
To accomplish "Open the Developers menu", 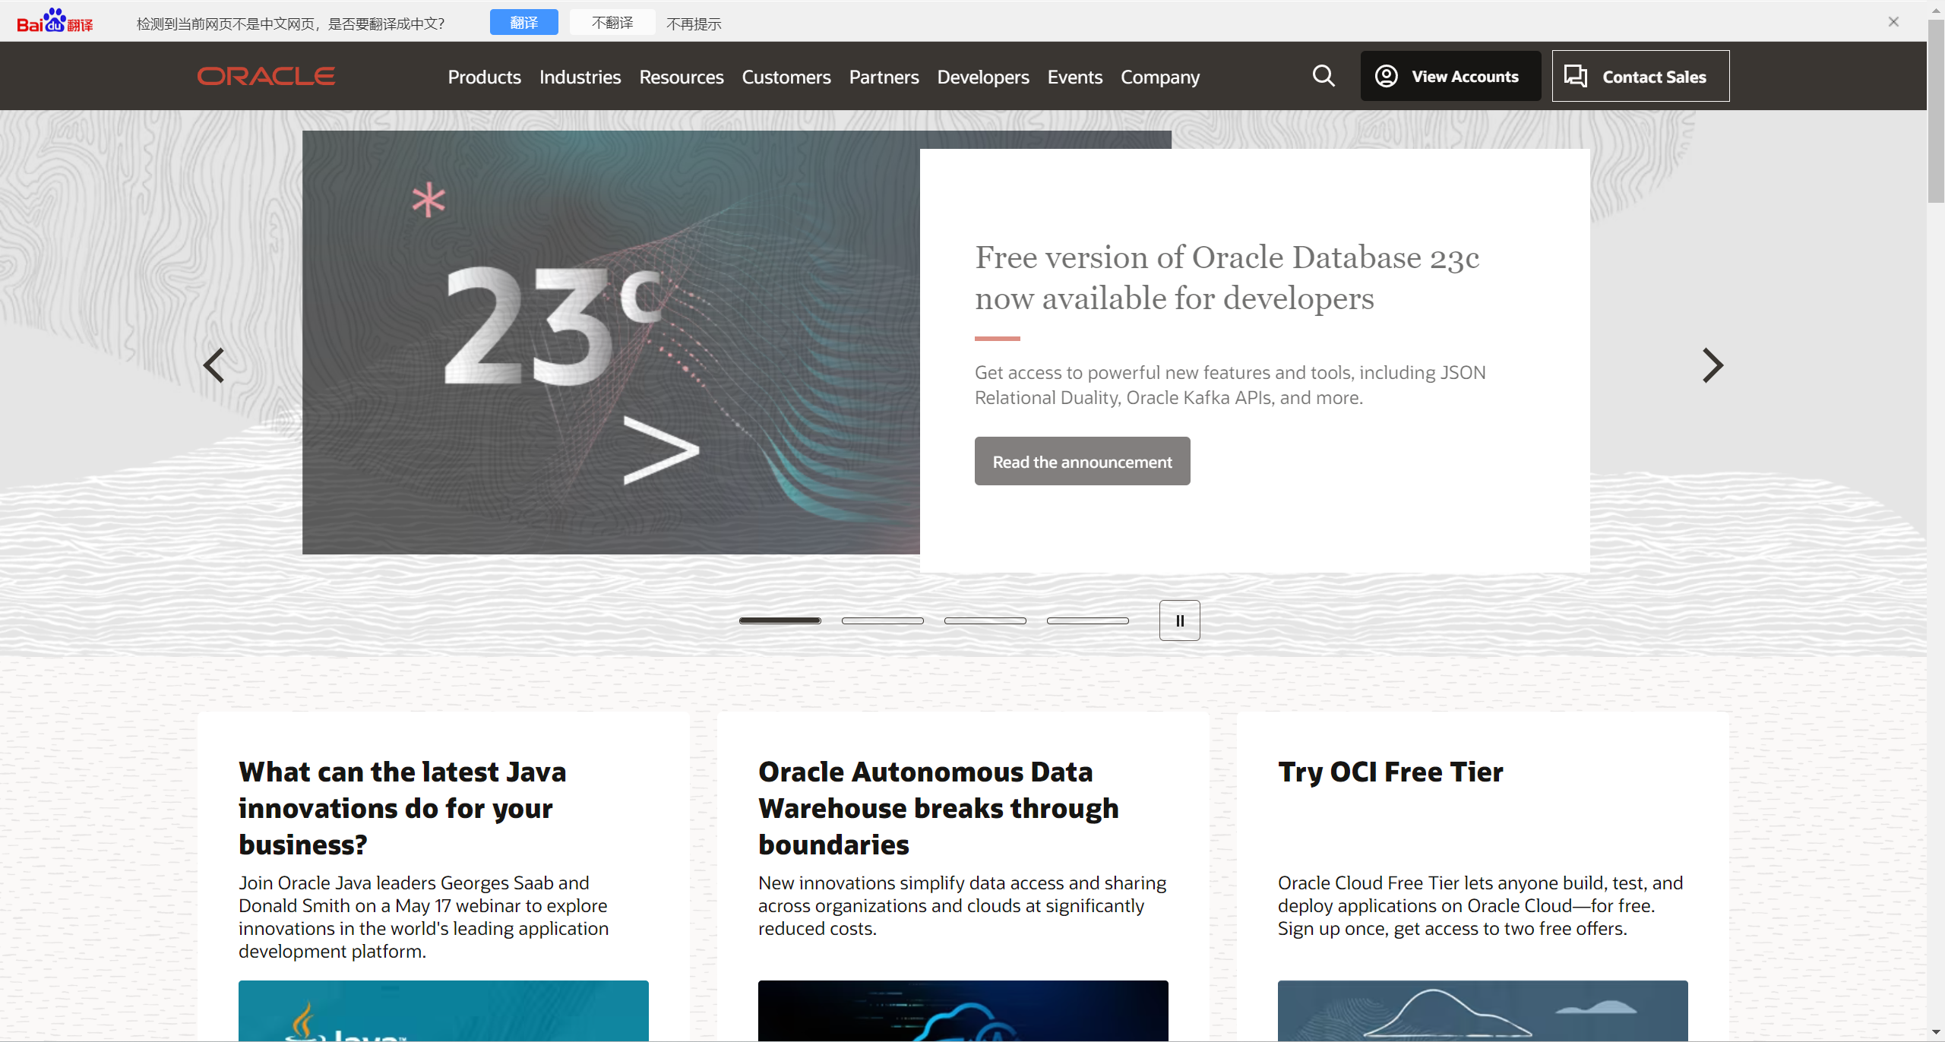I will point(983,77).
